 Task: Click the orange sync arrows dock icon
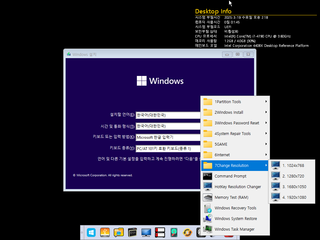[187, 232]
